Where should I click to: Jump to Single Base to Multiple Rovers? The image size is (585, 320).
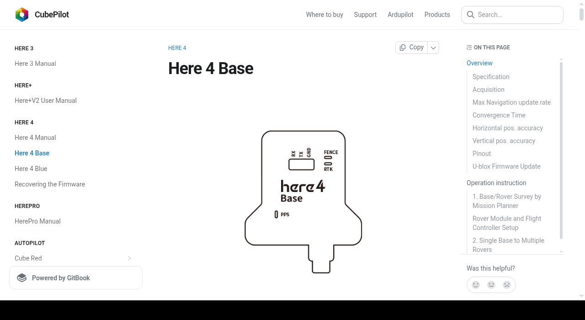pyautogui.click(x=508, y=245)
